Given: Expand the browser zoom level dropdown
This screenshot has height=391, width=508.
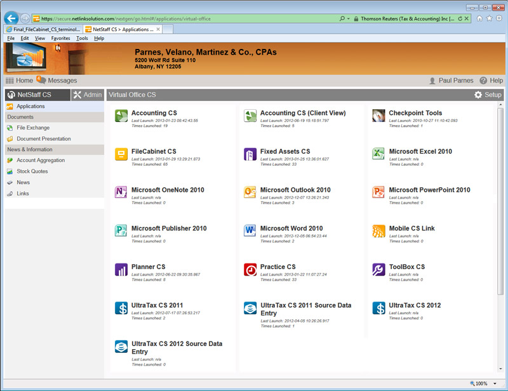Looking at the screenshot, I should click(x=495, y=384).
